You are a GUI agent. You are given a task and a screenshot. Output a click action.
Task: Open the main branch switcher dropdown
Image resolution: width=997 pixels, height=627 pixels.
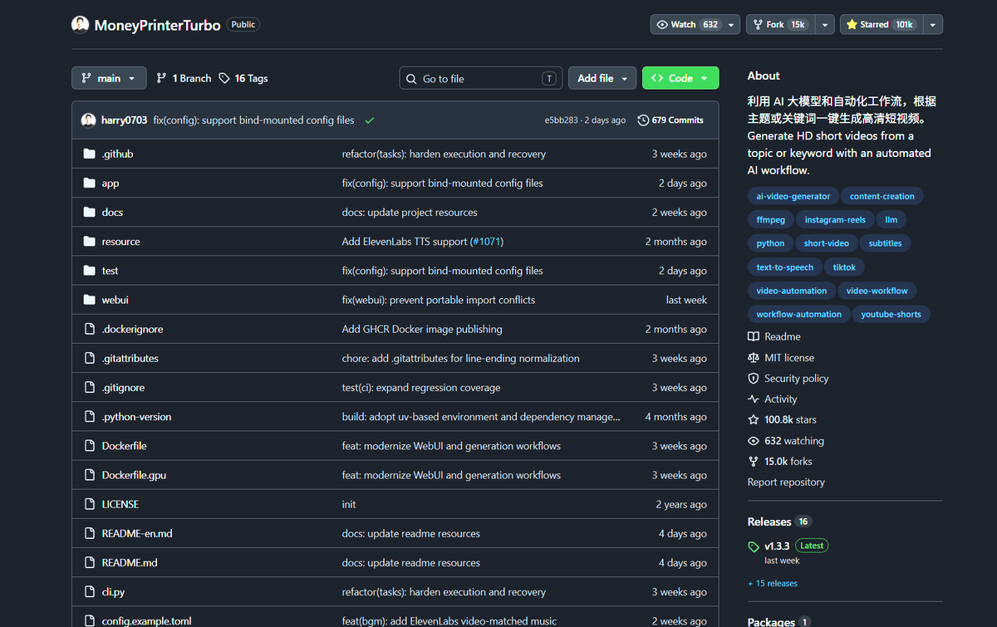point(109,78)
